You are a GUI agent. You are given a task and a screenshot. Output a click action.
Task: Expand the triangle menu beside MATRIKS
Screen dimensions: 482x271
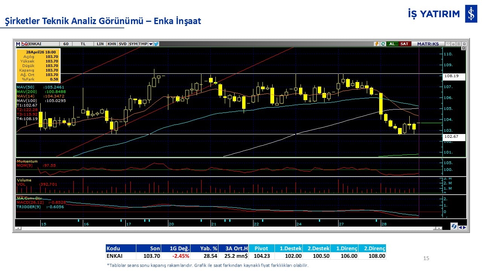448,44
